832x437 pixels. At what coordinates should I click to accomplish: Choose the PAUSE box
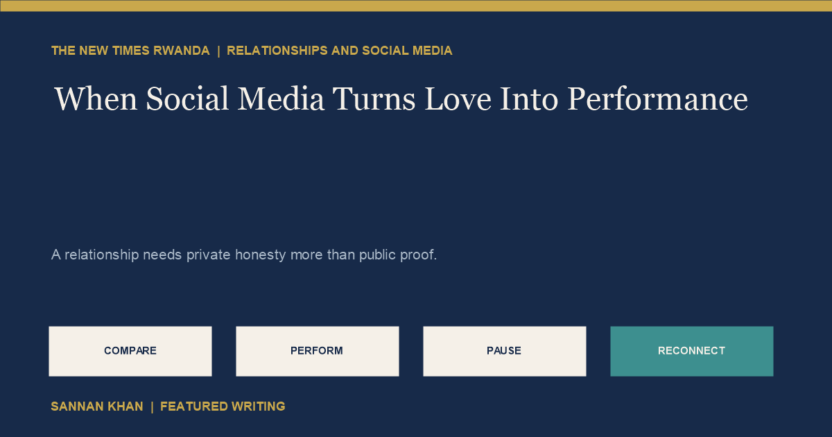(x=505, y=351)
